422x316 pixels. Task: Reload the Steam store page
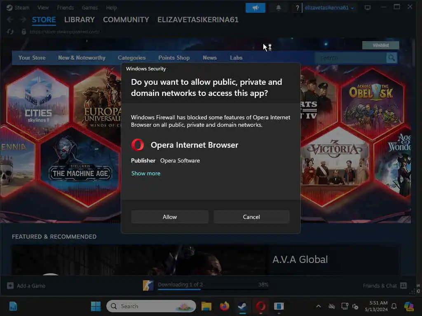[10, 32]
